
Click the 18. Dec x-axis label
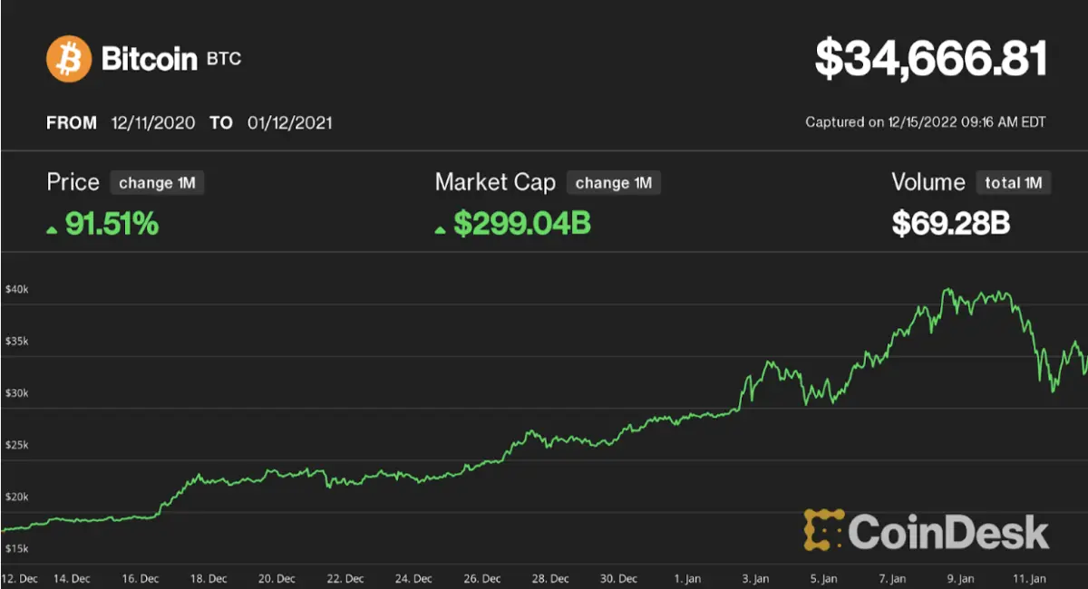207,577
